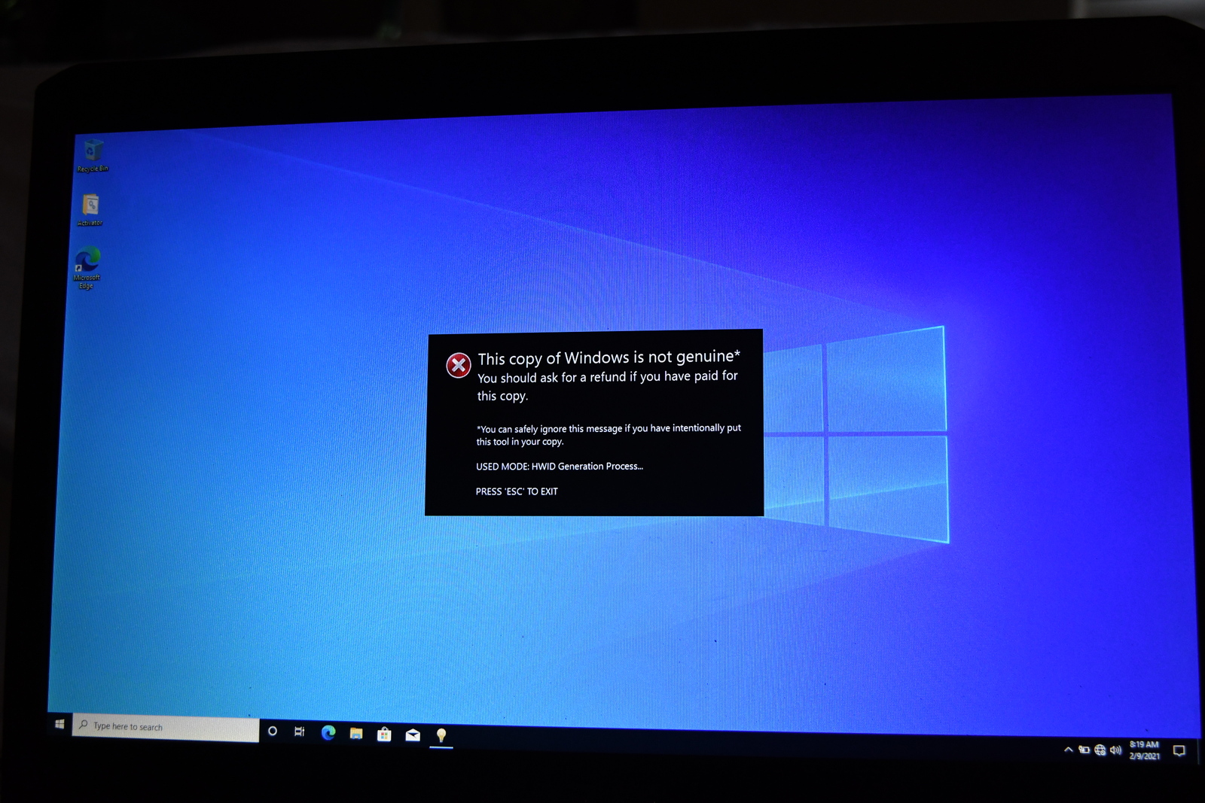Viewport: 1205px width, 803px height.
Task: Select the Activator desktop icon
Action: 90,210
